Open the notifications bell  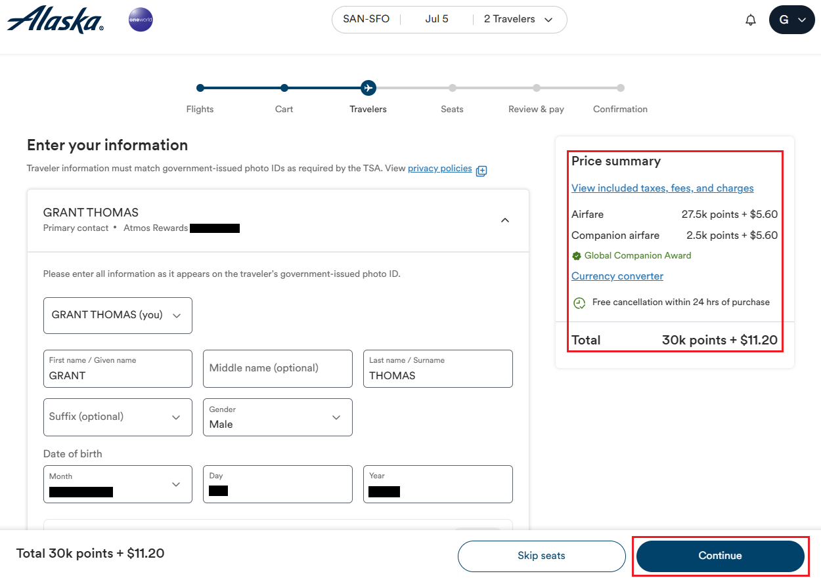[x=751, y=20]
